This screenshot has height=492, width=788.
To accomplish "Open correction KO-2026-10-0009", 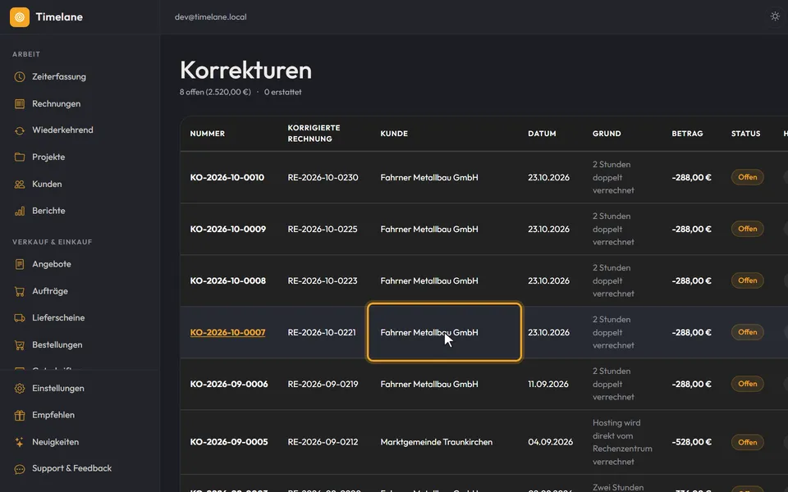I will pos(227,230).
